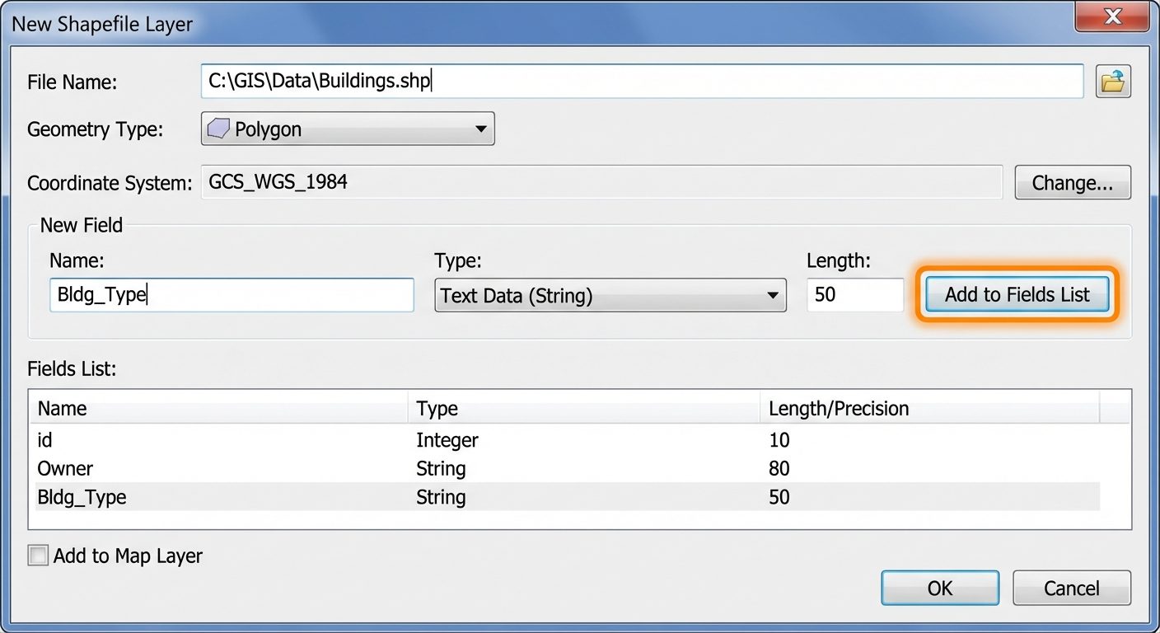Open the Type dropdown for the new field

coord(773,295)
